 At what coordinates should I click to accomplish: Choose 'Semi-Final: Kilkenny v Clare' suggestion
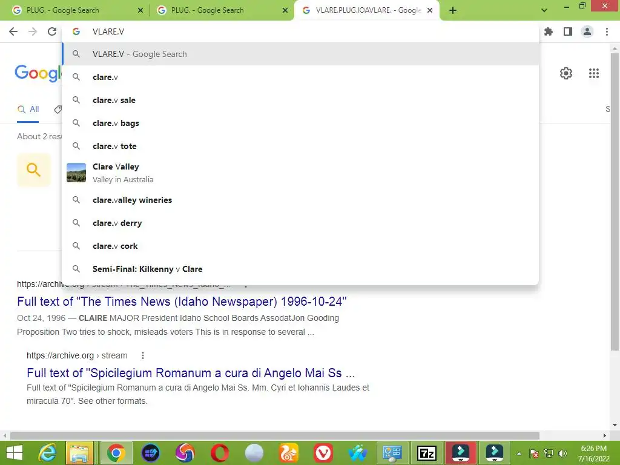tap(300, 269)
